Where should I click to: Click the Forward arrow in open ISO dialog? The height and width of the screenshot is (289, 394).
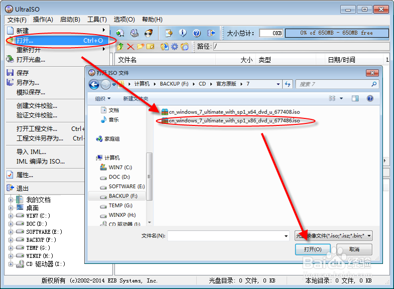(x=105, y=84)
